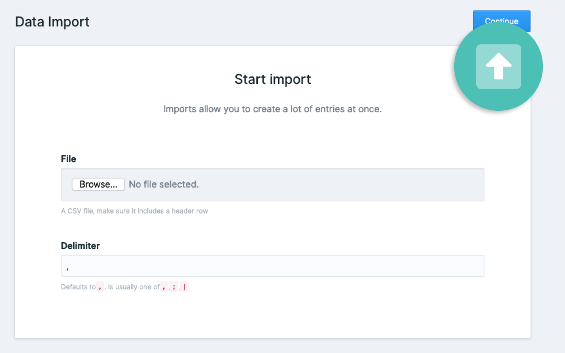Click the 'Data Import' page title
Viewport: 565px width, 353px height.
53,22
